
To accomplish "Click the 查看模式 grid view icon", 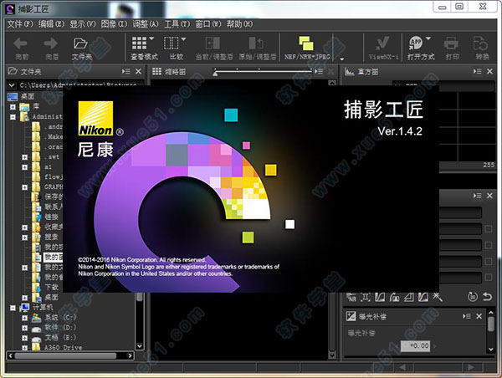I will (x=139, y=43).
